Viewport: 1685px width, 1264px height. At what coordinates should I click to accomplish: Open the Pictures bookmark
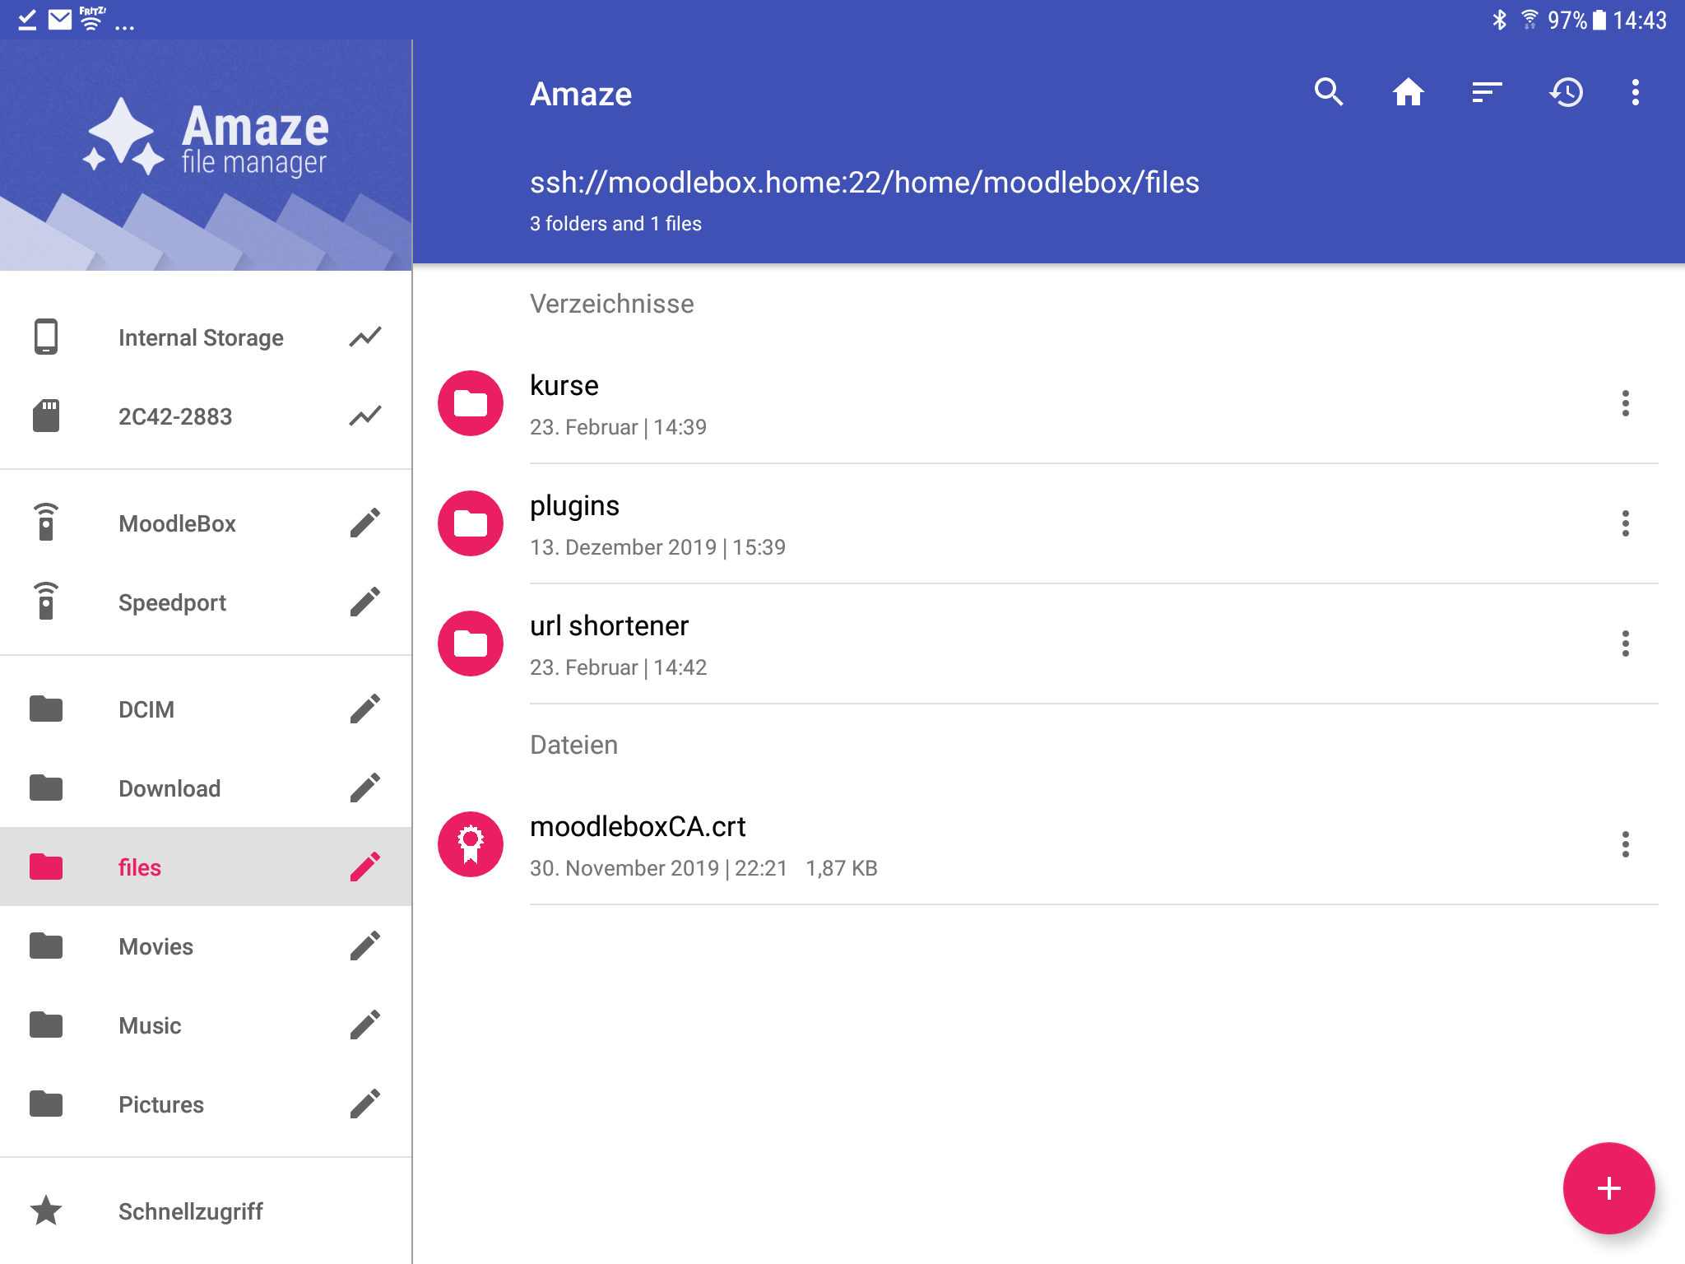point(206,1104)
